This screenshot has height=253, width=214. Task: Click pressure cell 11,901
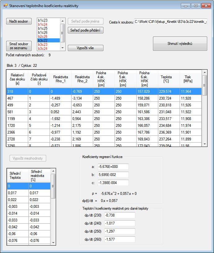pos(190,132)
